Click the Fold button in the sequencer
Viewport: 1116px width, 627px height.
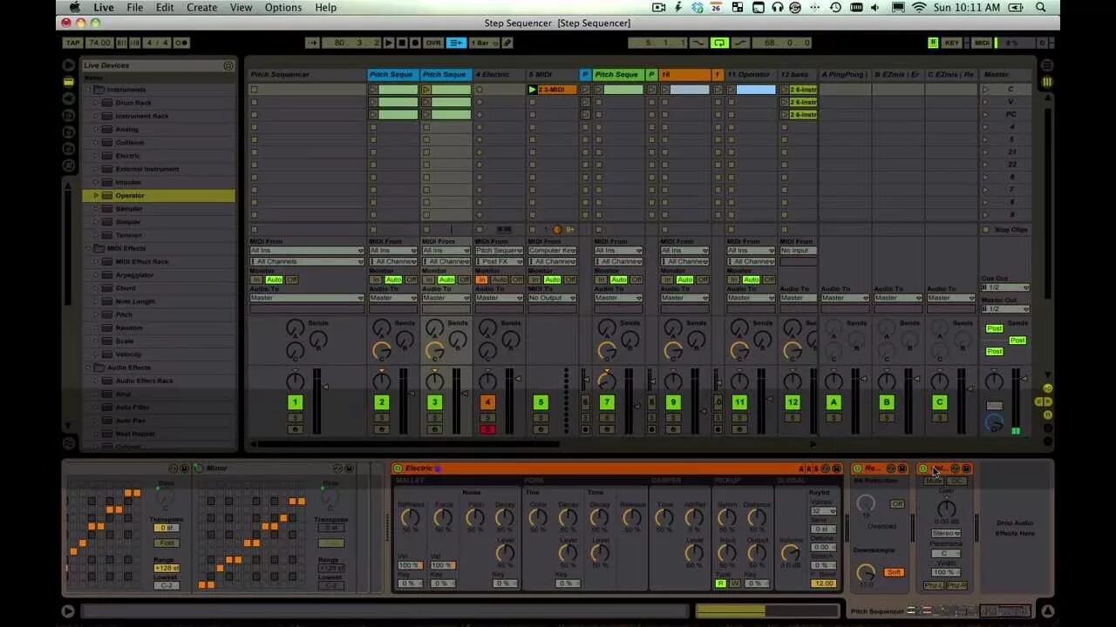[167, 543]
